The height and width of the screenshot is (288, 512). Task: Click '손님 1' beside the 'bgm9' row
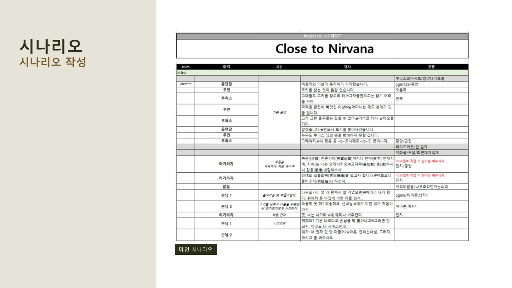click(x=226, y=195)
